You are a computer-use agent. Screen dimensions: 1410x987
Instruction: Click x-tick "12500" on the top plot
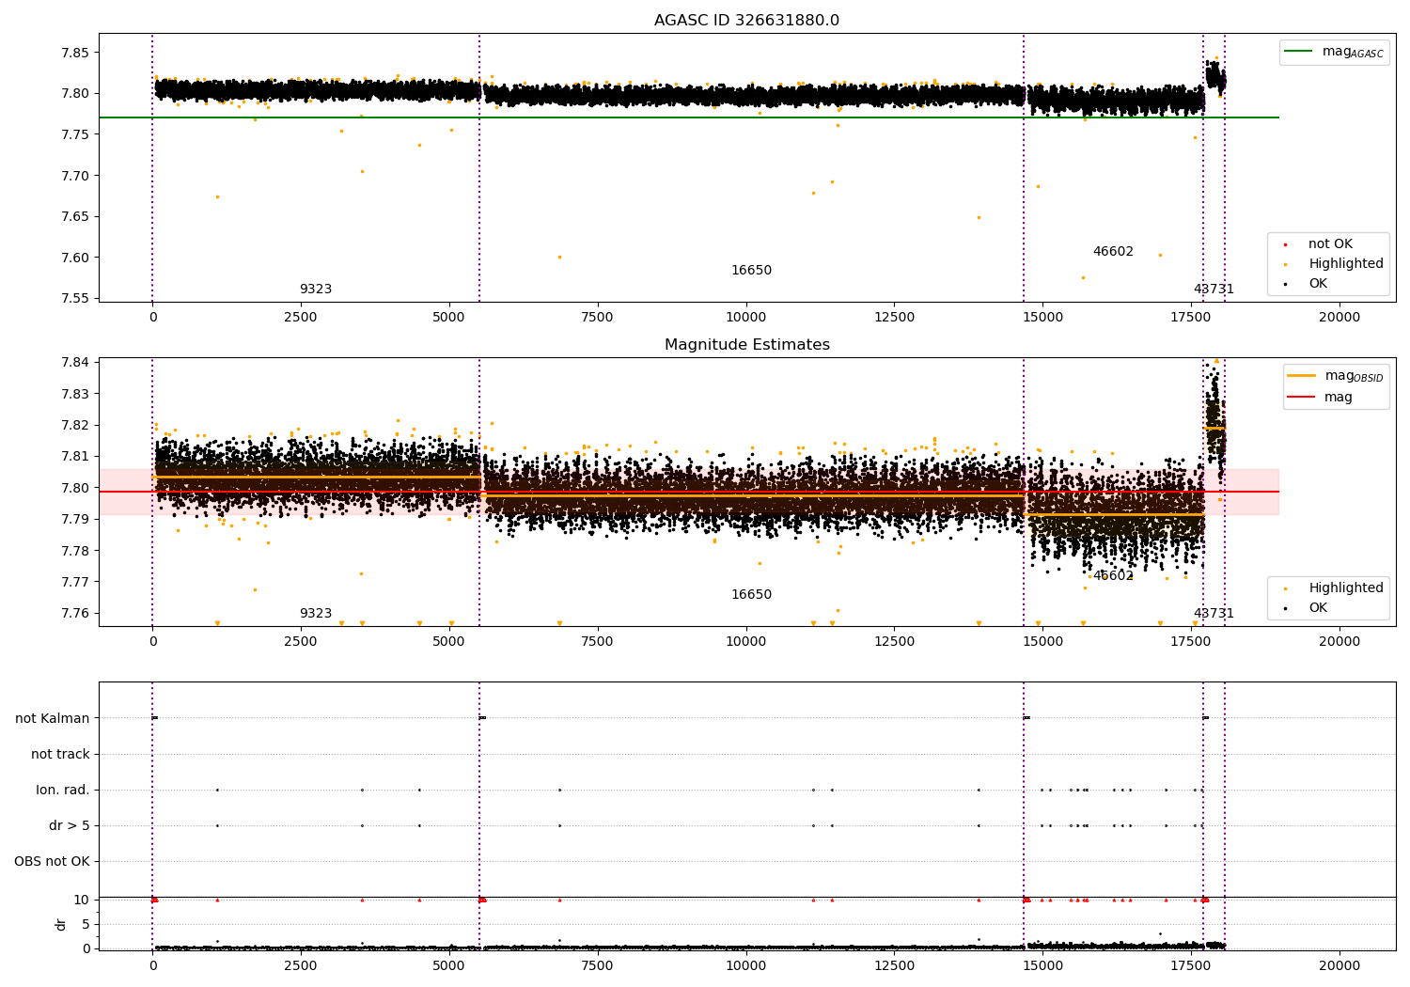pyautogui.click(x=895, y=318)
